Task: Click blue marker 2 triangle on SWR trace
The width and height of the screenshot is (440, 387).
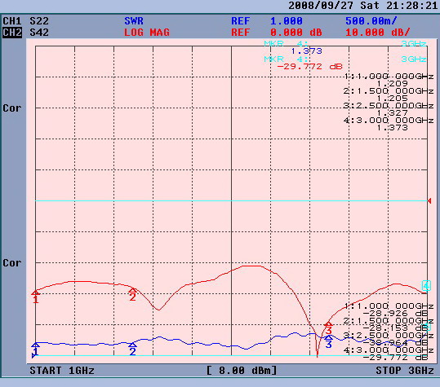Action: coord(132,345)
